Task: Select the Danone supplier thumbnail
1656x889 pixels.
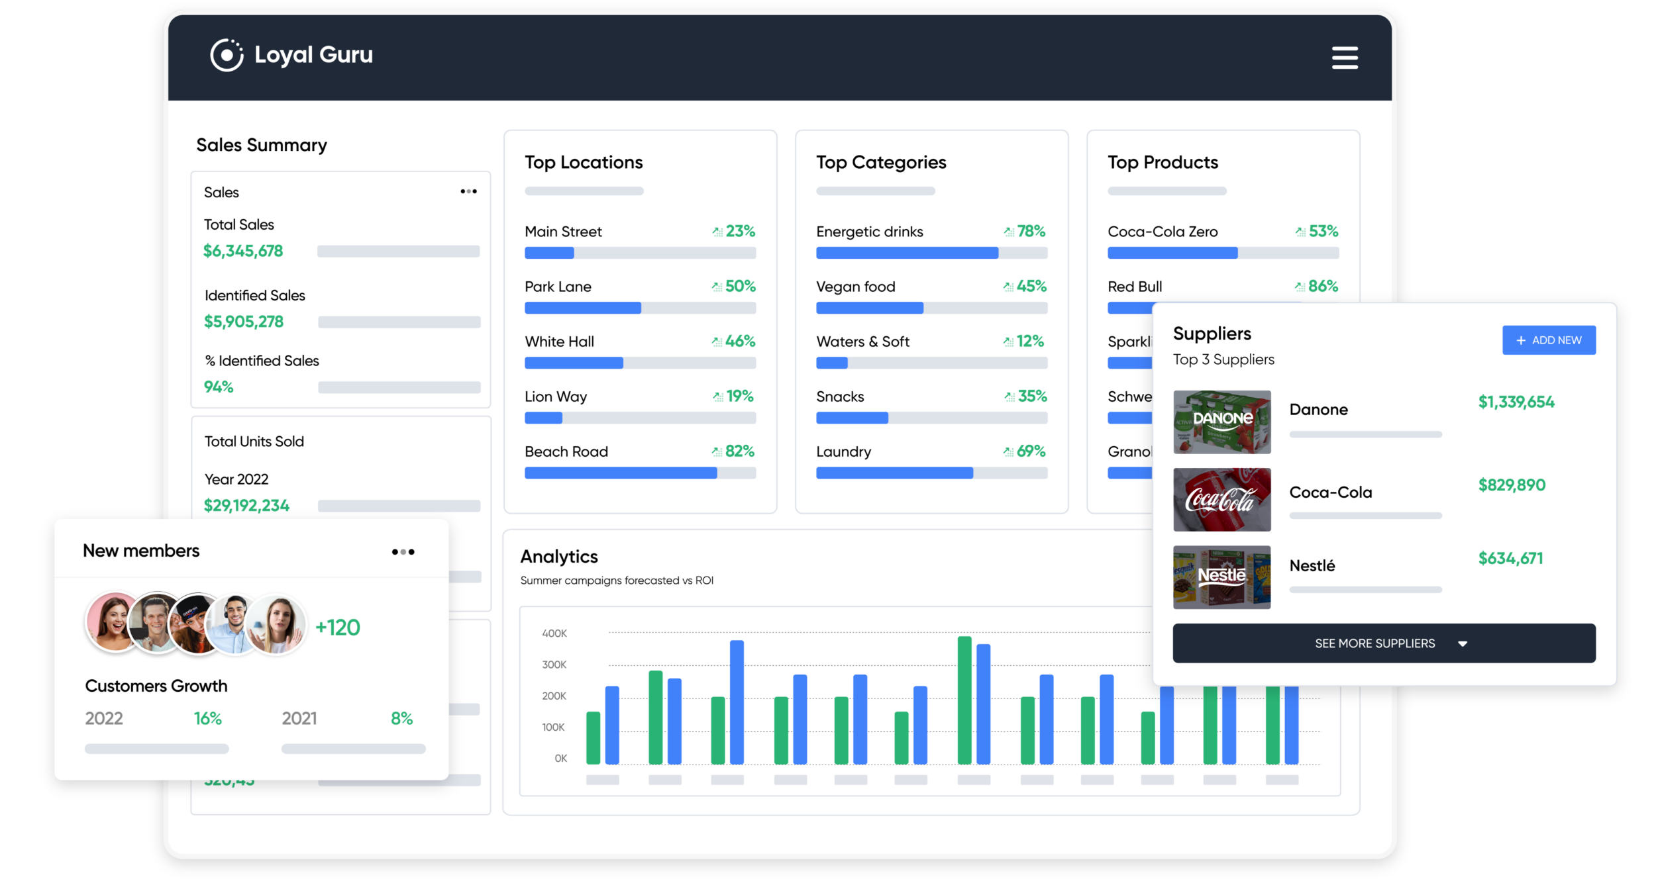Action: (1221, 422)
